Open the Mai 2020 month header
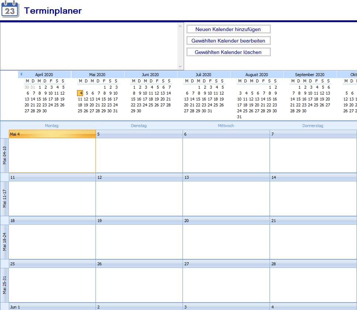This screenshot has height=310, width=357. [x=97, y=75]
